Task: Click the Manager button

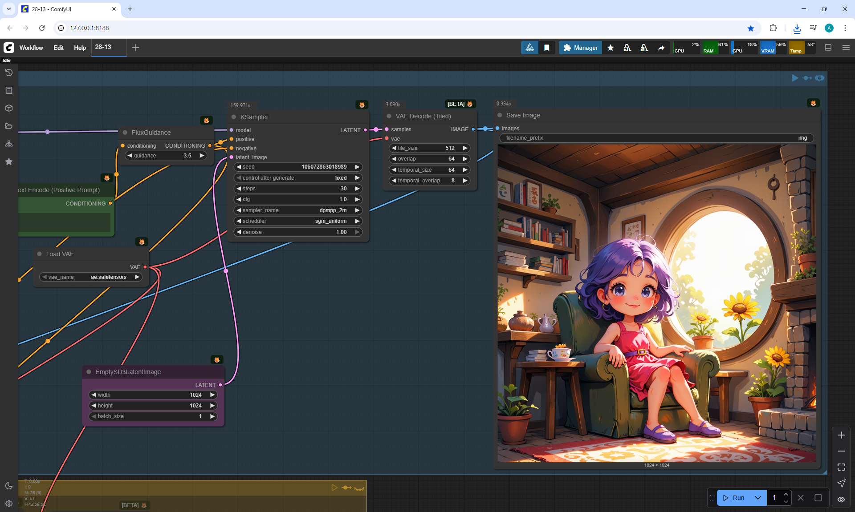Action: tap(580, 48)
